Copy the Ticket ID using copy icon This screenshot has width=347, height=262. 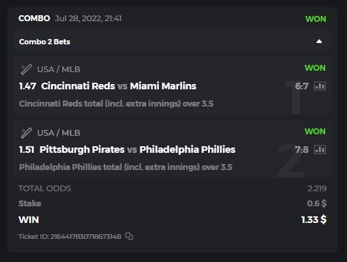[129, 236]
